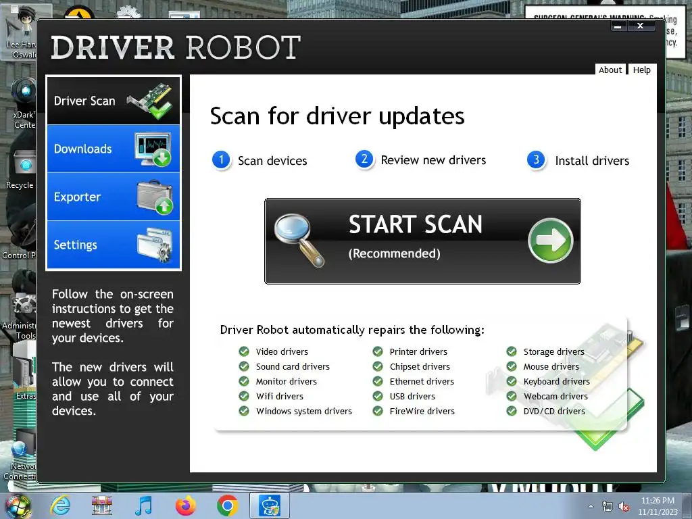
Task: Click the check icon beside Keyboard drivers
Action: point(512,381)
